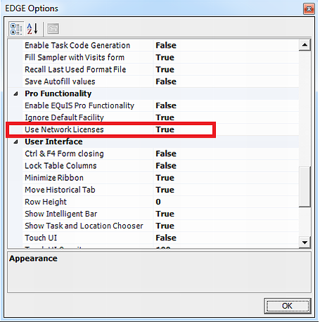
Task: Click the scrollbar up arrow
Action: coord(305,45)
